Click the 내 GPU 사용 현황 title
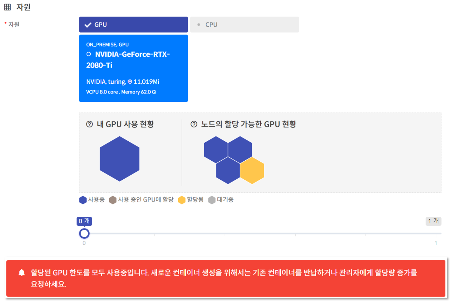This screenshot has height=302, width=451. coord(125,124)
